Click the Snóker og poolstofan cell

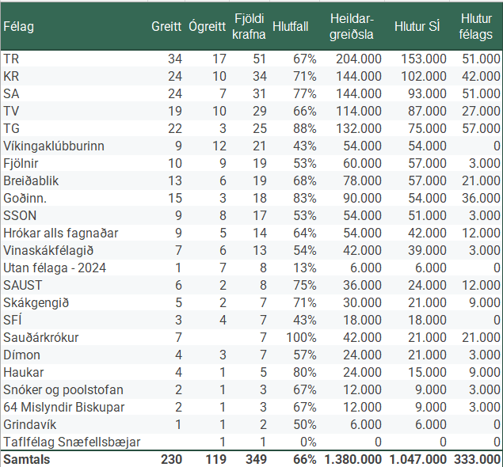[x=63, y=389]
